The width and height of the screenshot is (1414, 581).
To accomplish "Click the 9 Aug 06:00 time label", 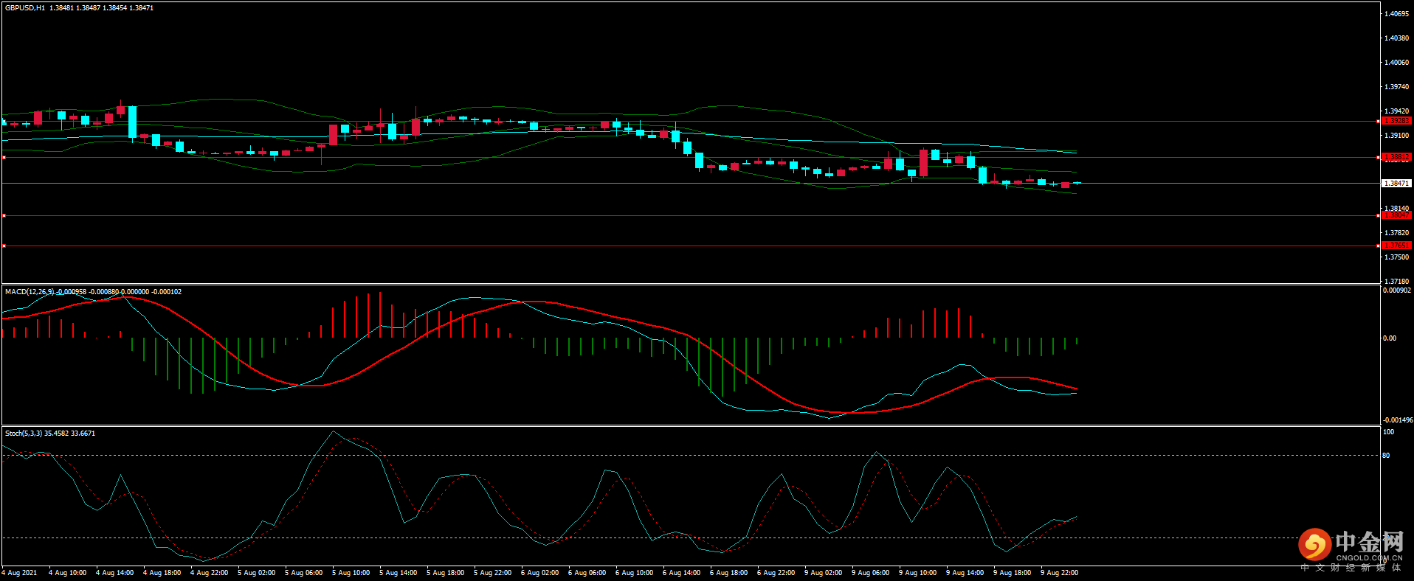I will tap(870, 573).
